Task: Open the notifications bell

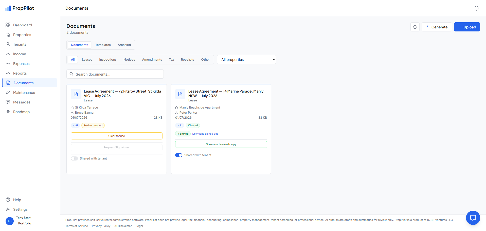Action: point(476,8)
